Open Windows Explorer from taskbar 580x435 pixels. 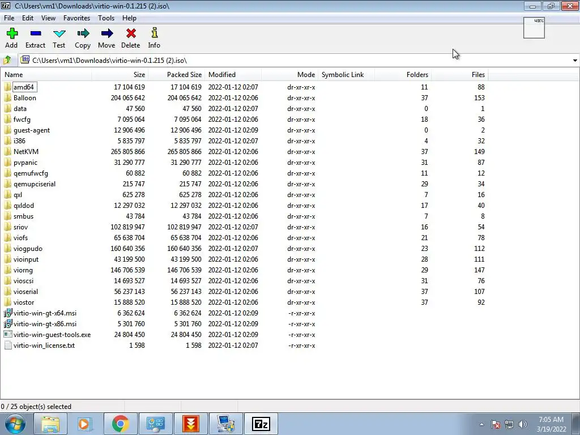click(x=50, y=424)
